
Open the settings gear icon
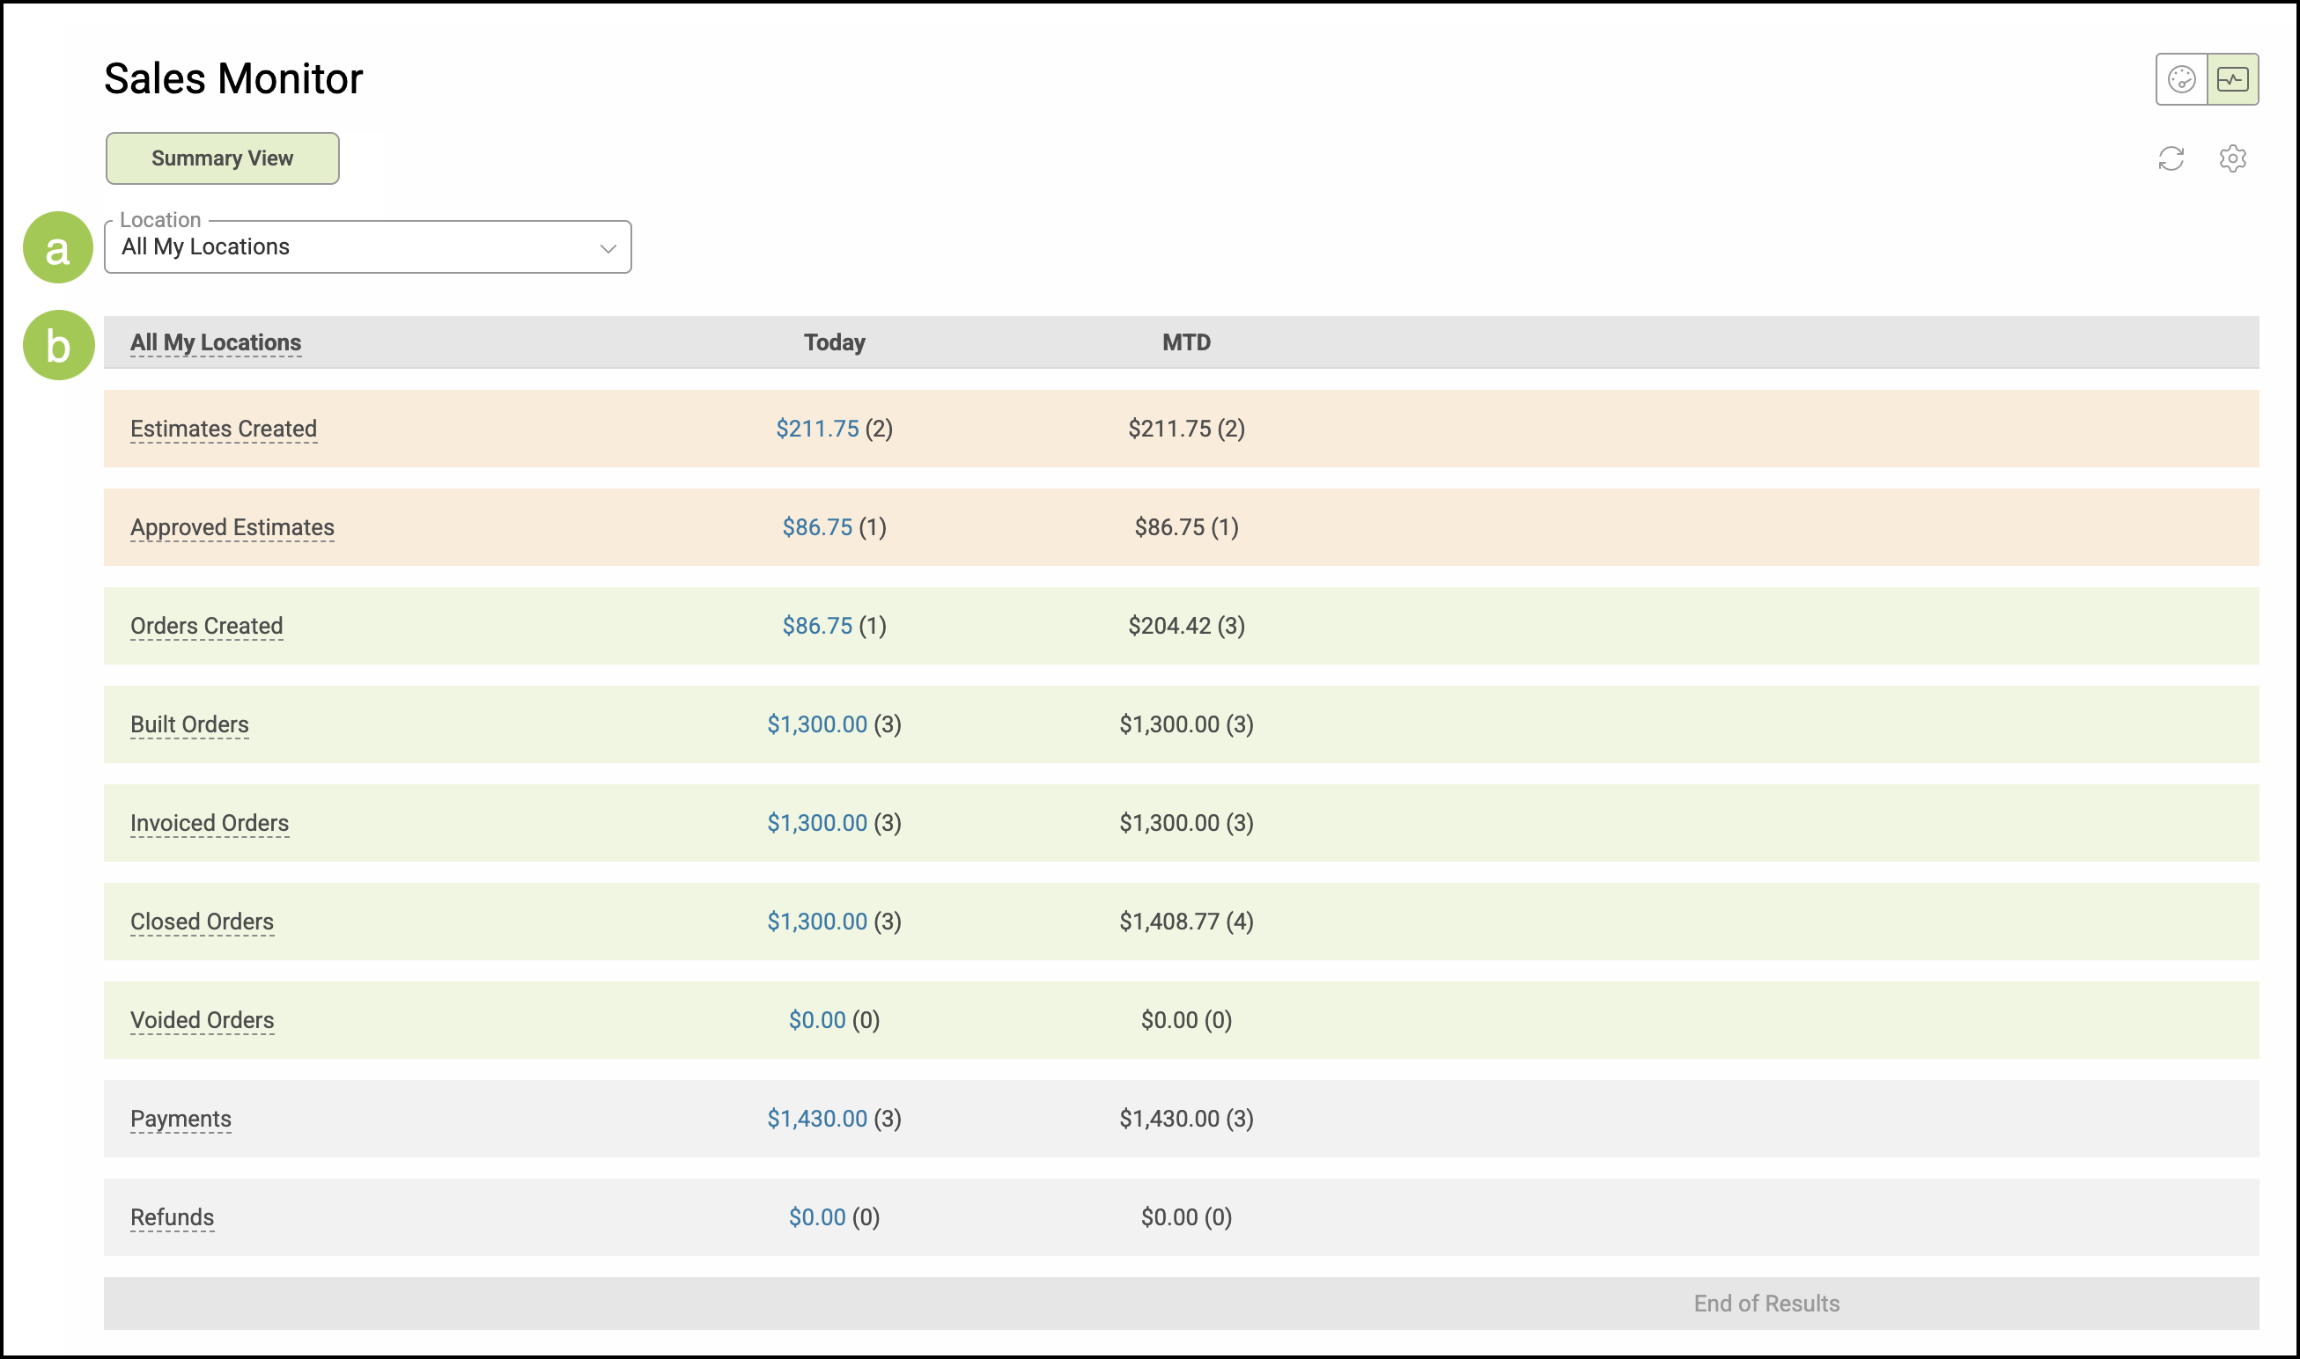click(x=2232, y=158)
